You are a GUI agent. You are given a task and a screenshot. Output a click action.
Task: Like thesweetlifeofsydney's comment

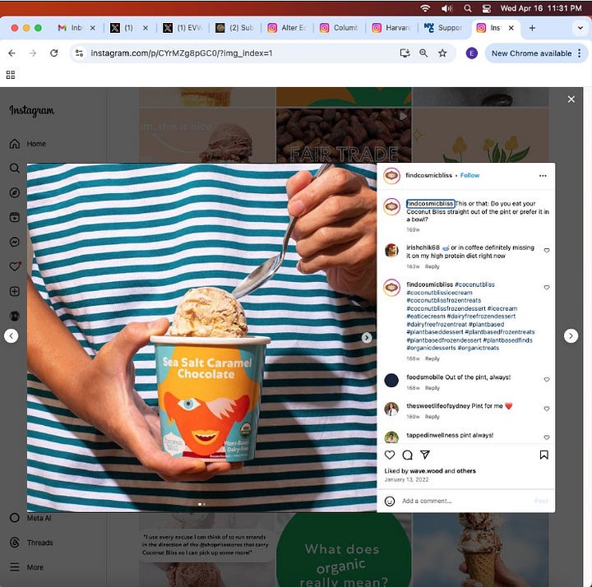pyautogui.click(x=547, y=409)
